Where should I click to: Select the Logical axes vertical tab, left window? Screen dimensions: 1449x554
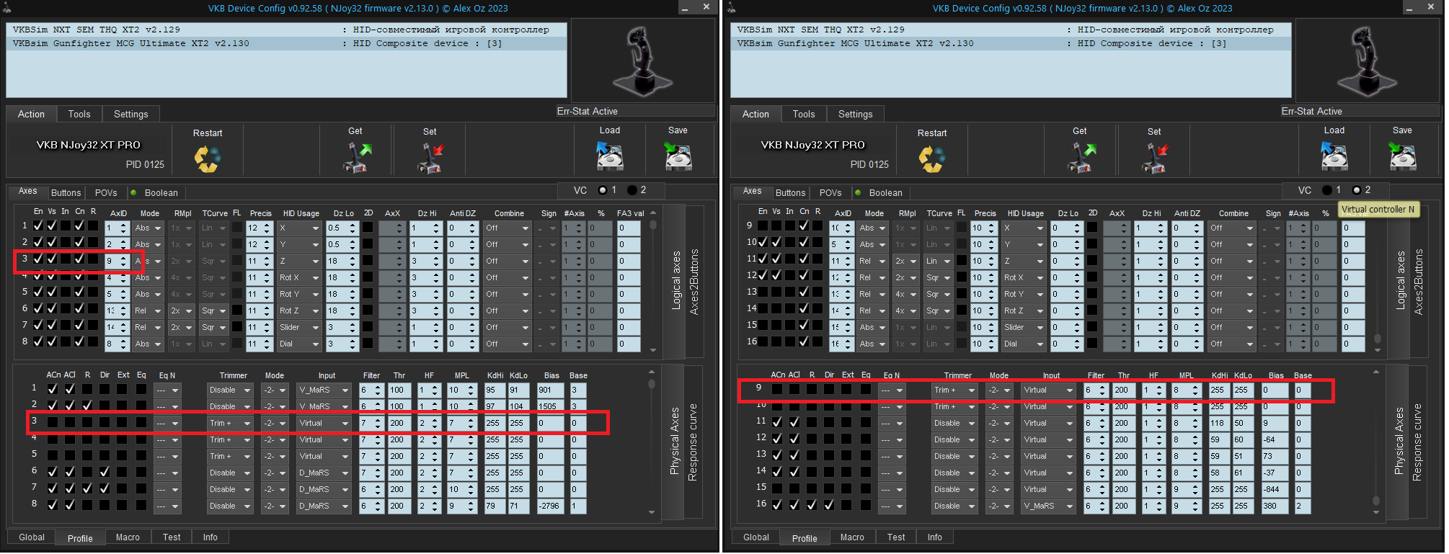click(x=676, y=281)
